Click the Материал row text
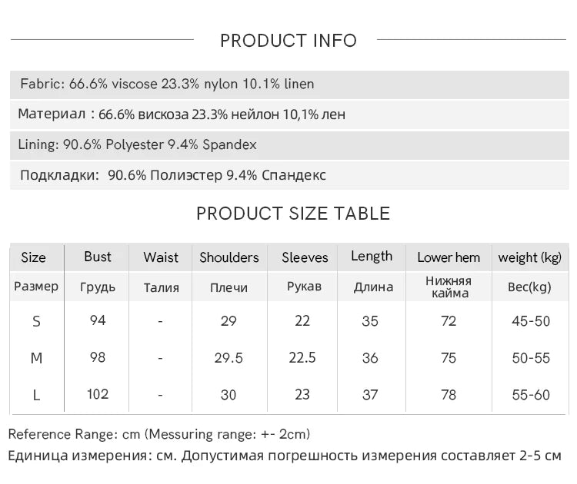 182,114
